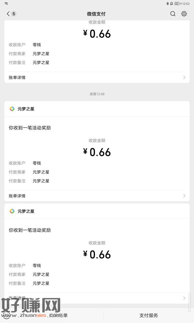Open the 支付服务 bottom menu

pyautogui.click(x=149, y=315)
